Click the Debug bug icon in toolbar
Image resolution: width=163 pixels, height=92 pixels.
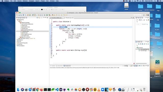click(45, 15)
